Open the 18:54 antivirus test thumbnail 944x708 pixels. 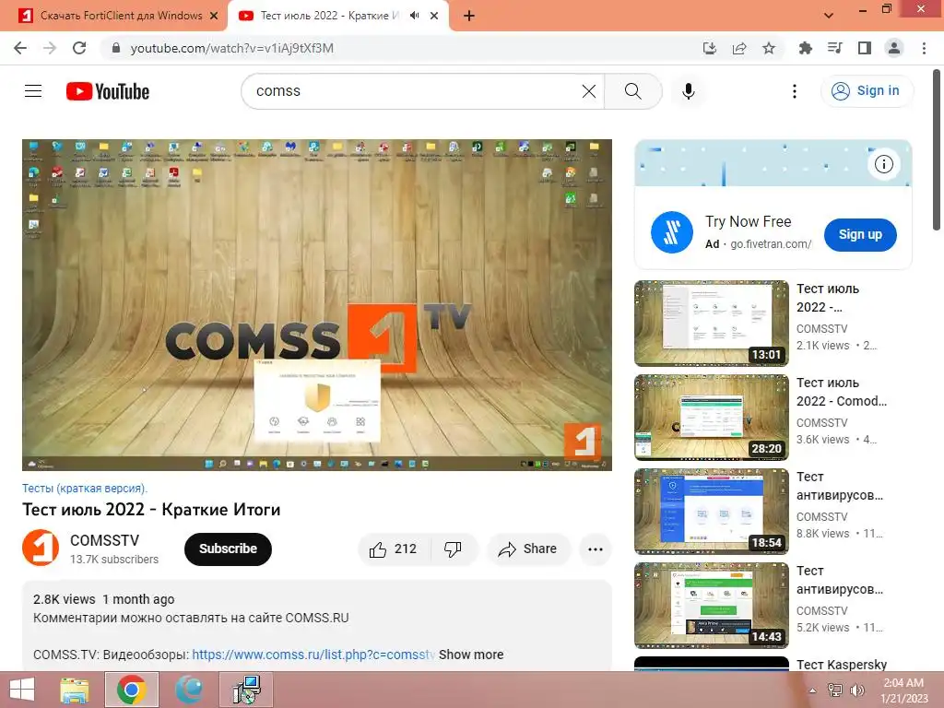(x=711, y=511)
